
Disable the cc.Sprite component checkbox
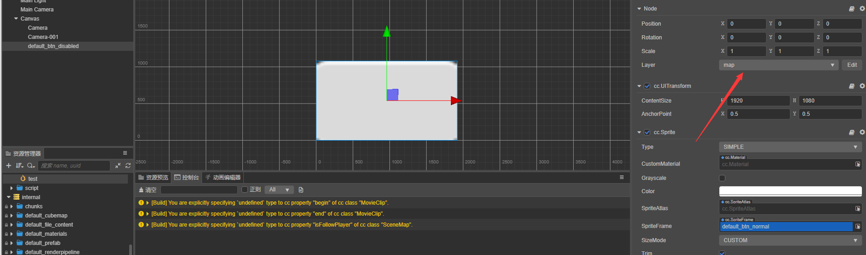pos(647,132)
